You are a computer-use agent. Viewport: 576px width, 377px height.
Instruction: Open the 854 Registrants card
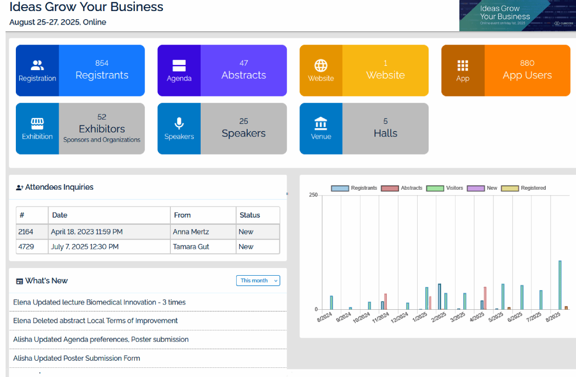[102, 71]
